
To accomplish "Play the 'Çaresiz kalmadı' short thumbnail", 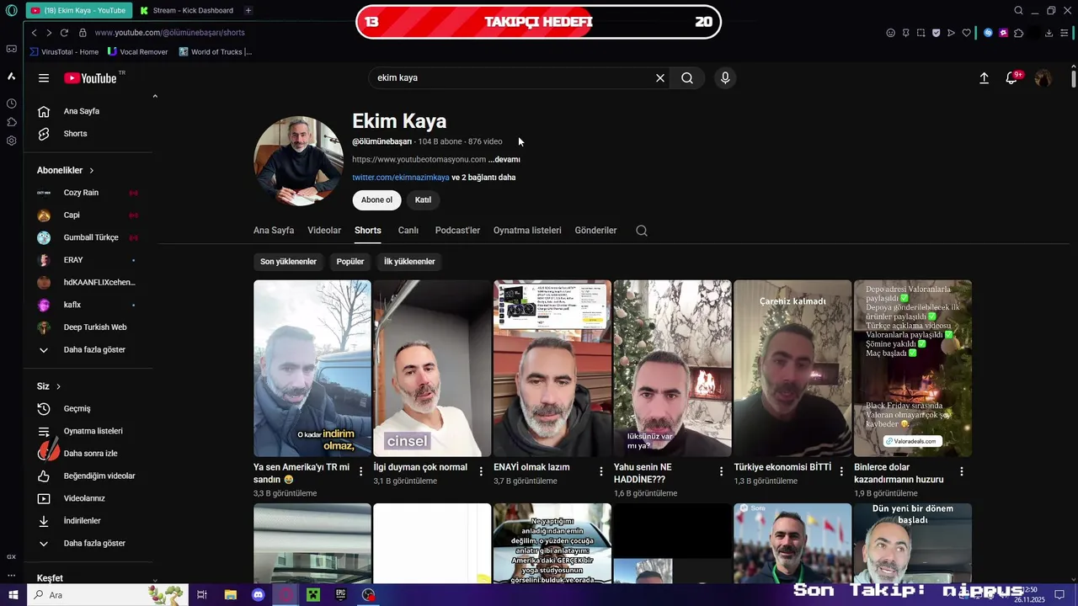I will 792,369.
